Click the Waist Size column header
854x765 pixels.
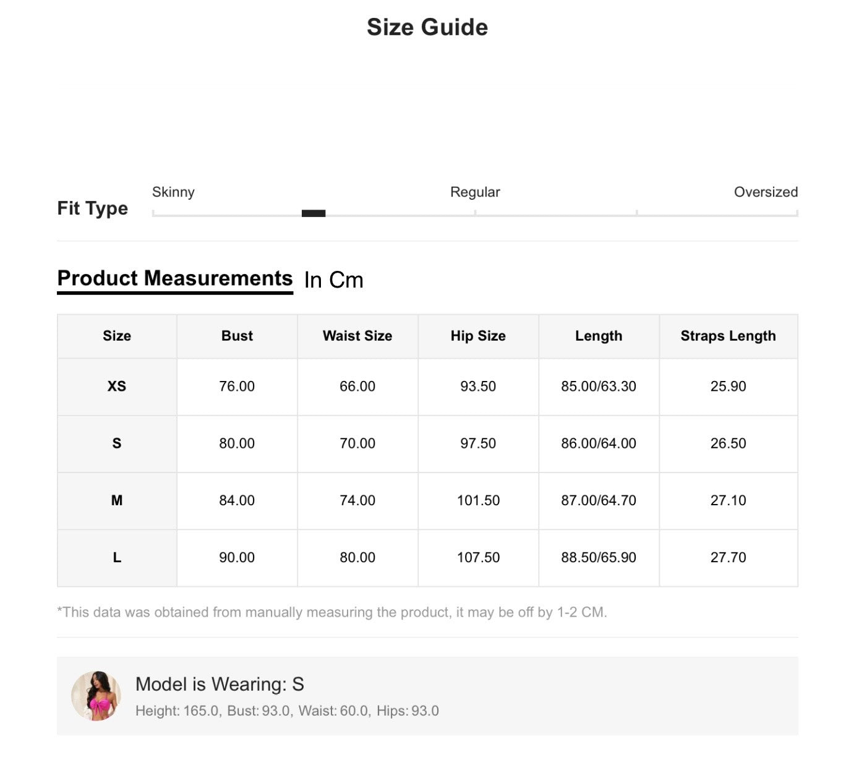pyautogui.click(x=357, y=336)
